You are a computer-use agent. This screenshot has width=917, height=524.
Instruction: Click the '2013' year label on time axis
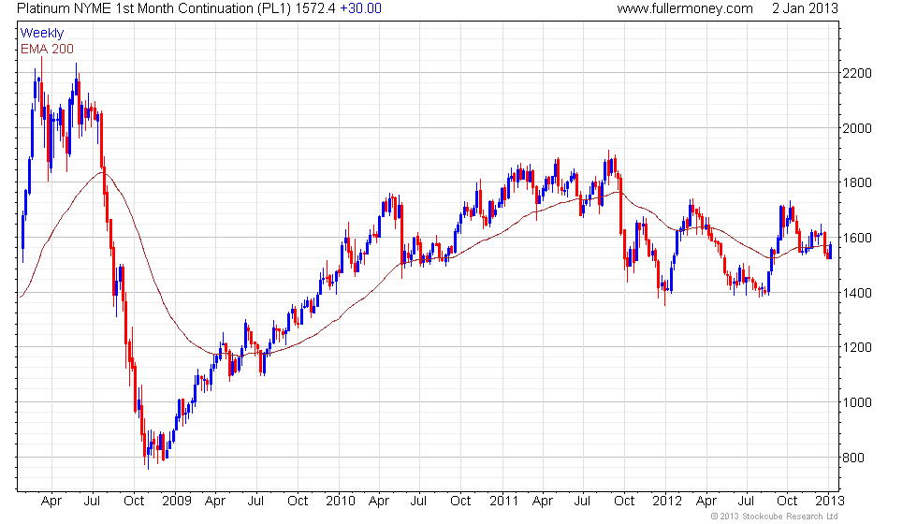(830, 502)
